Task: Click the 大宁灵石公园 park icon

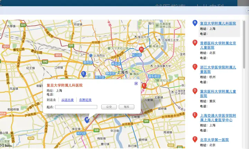Action: point(109,48)
